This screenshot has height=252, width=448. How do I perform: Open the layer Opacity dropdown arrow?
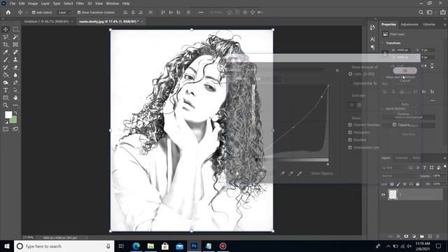443,176
